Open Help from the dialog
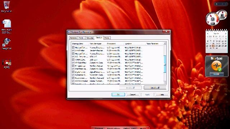 [162, 95]
